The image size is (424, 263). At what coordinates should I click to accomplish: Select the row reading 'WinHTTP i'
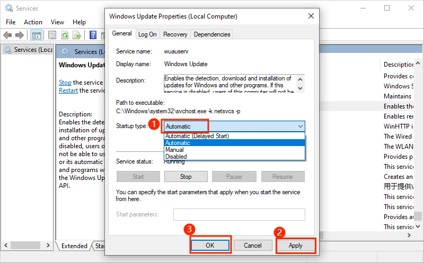pos(398,126)
